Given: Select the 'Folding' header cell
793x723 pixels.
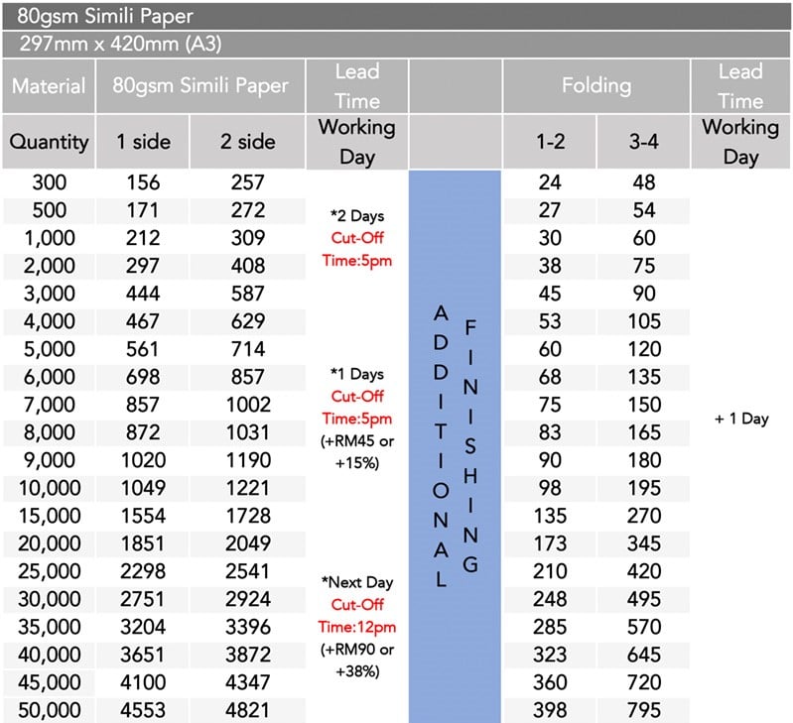Looking at the screenshot, I should point(596,86).
